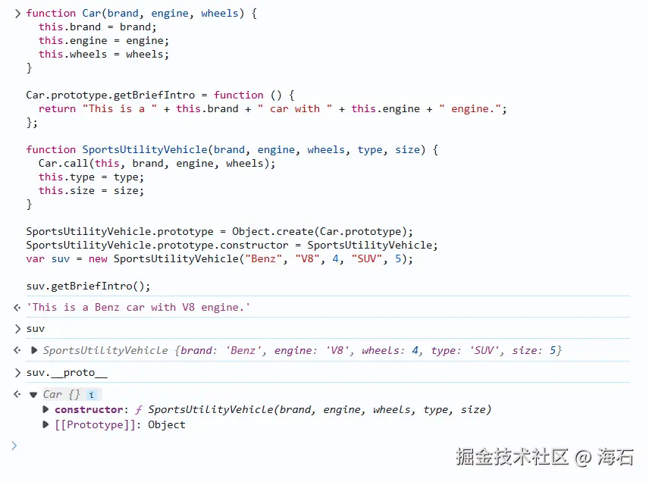Click the 'This is a Benz car' output string
Viewport: 649px width, 482px height.
(138, 307)
